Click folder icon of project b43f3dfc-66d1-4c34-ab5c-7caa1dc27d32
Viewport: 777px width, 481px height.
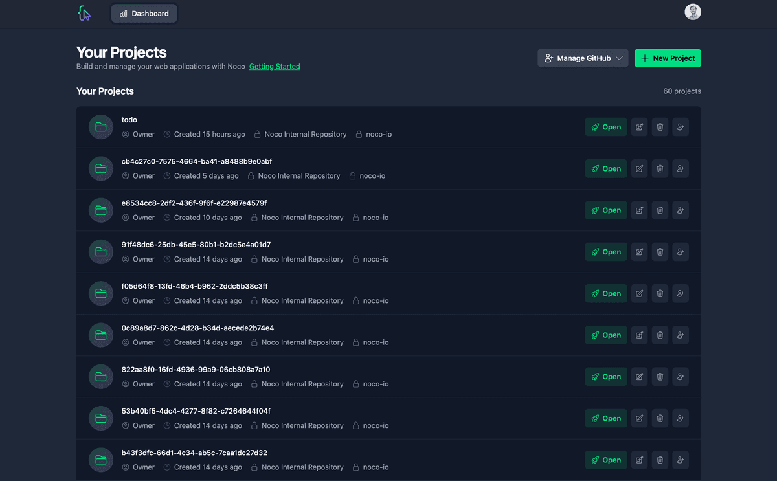[x=101, y=460]
